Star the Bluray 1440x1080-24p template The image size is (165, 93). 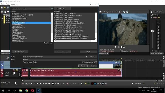click(55, 37)
